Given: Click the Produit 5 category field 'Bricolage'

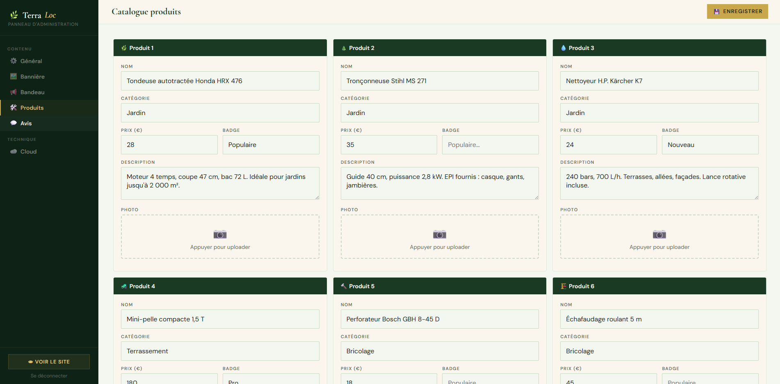Looking at the screenshot, I should pos(440,351).
